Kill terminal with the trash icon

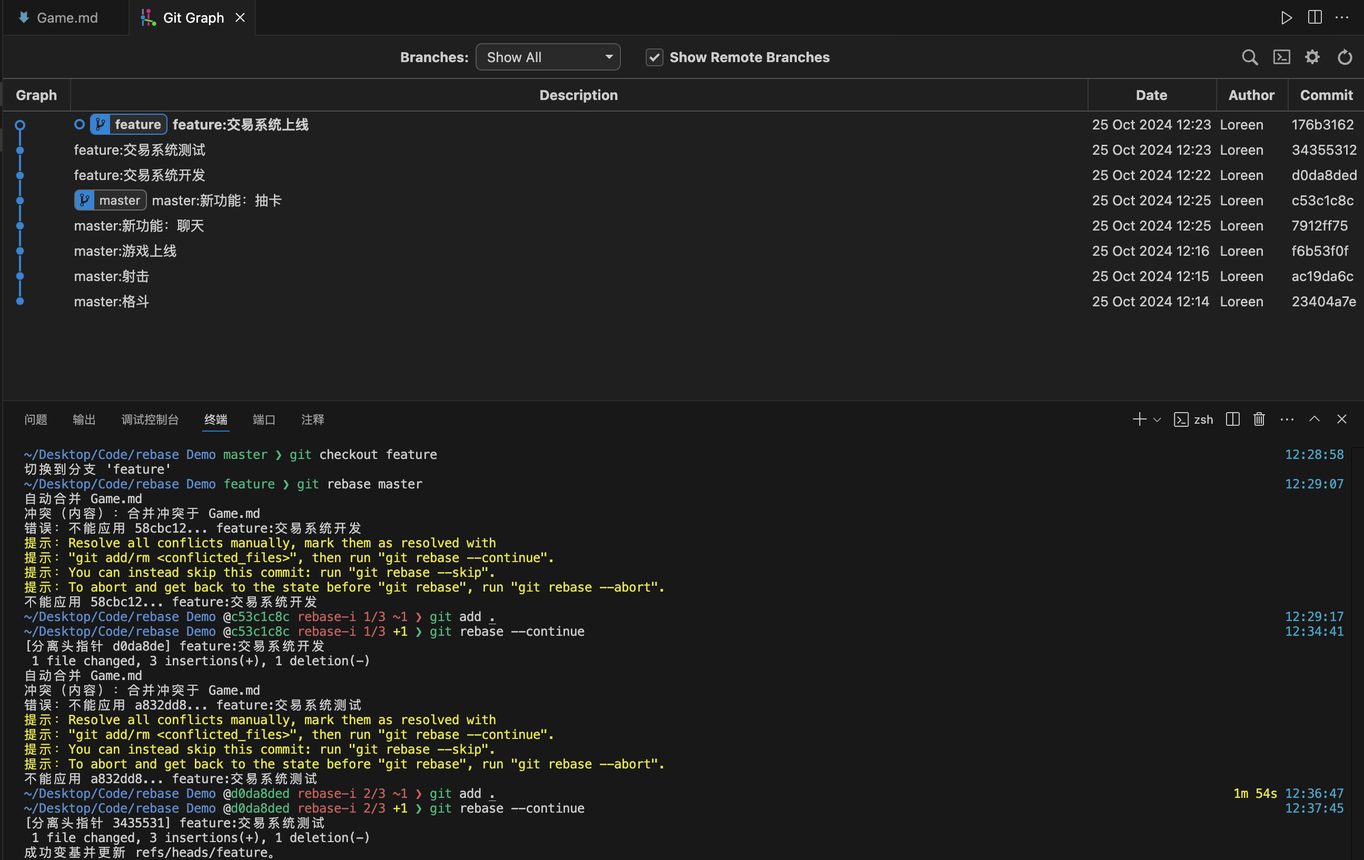click(x=1259, y=419)
